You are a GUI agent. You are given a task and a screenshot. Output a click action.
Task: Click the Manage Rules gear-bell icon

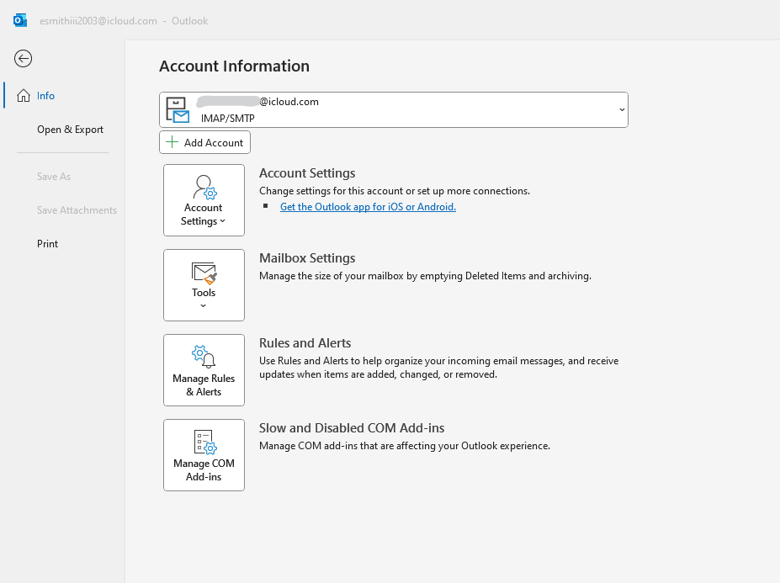point(204,356)
